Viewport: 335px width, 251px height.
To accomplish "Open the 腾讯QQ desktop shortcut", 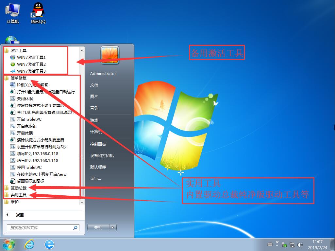I will pos(38,13).
